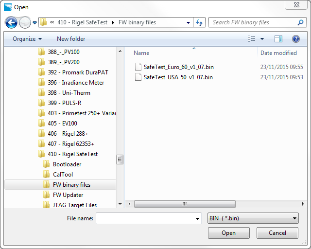Open the FW Updater subfolder
311x249 pixels.
(68, 195)
